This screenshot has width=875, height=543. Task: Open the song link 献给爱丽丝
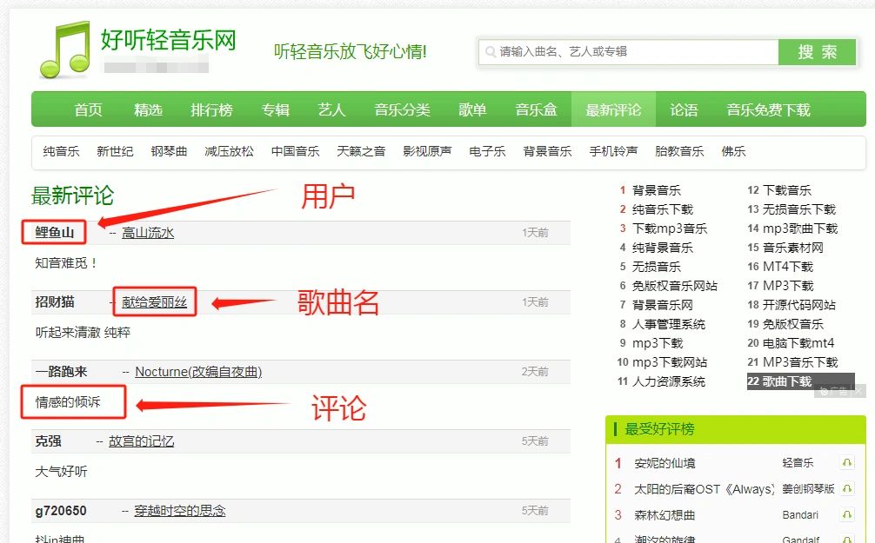tap(155, 303)
